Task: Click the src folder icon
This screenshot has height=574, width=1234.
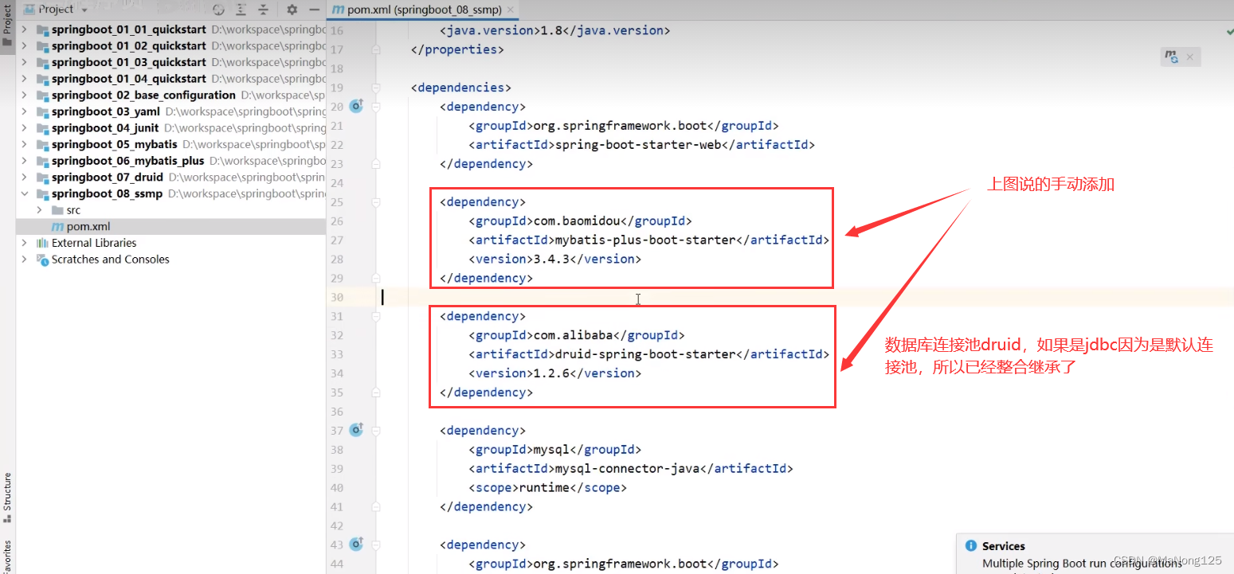Action: pyautogui.click(x=57, y=210)
